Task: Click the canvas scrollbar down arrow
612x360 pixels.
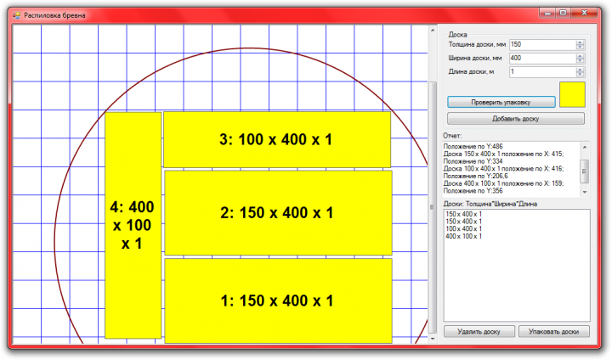Action: pyautogui.click(x=433, y=339)
